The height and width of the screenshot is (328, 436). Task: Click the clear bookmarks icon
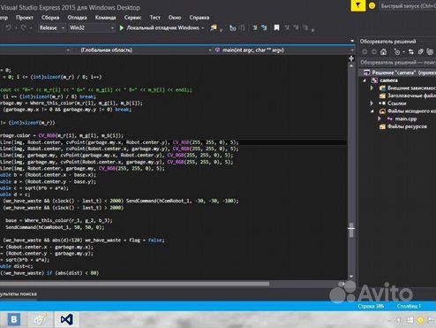point(305,27)
